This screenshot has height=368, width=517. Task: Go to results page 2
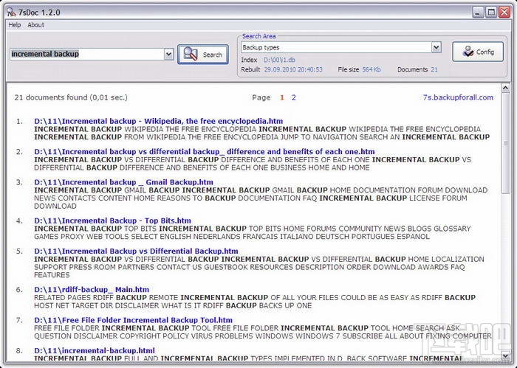point(293,97)
